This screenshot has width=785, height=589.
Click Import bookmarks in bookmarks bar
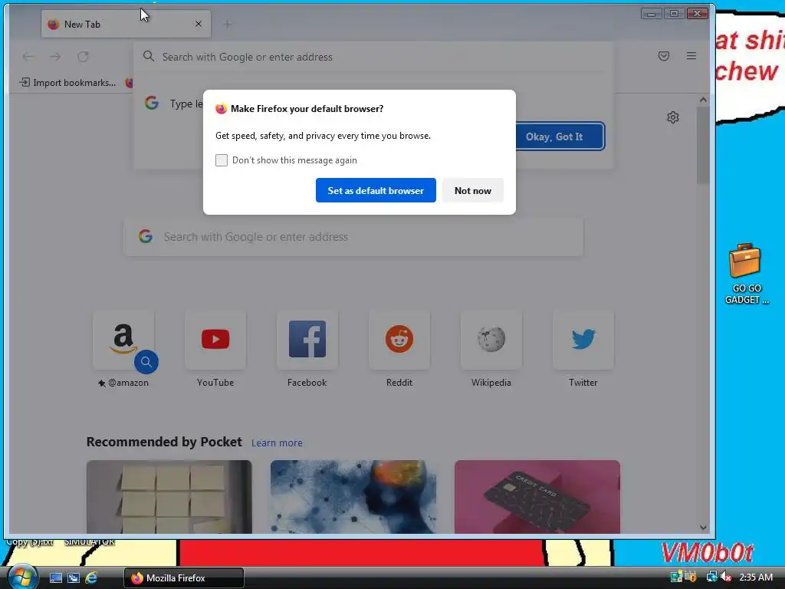coord(67,83)
